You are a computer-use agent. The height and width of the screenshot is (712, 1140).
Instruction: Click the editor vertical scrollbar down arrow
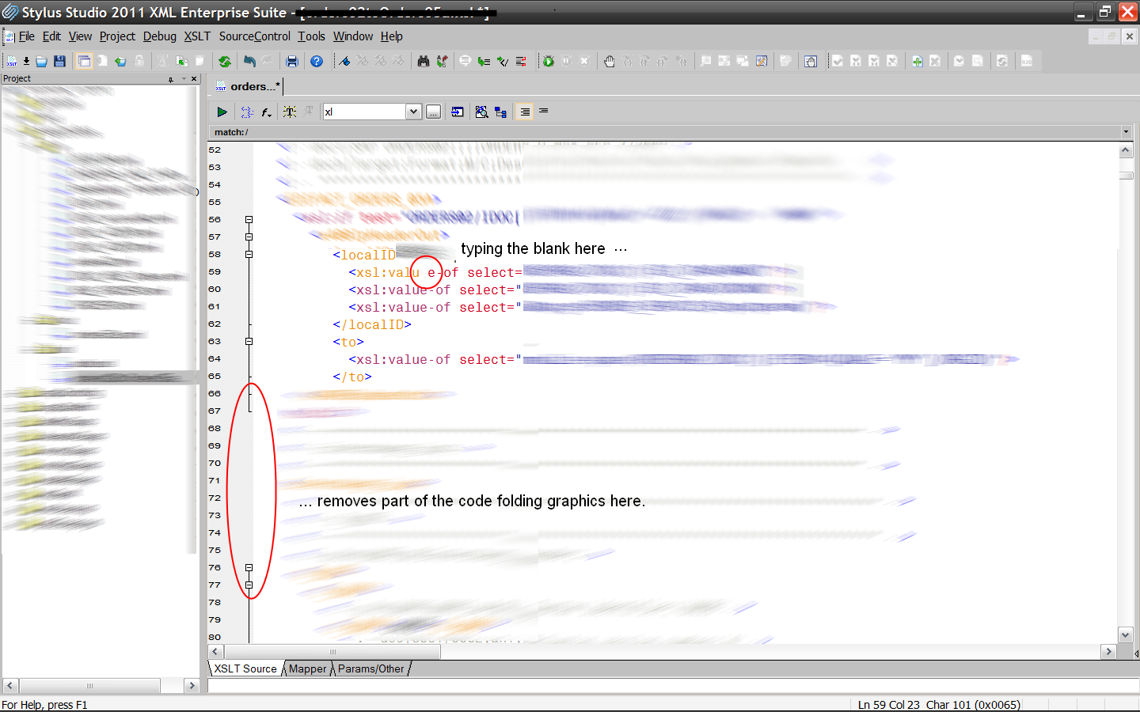coord(1126,634)
